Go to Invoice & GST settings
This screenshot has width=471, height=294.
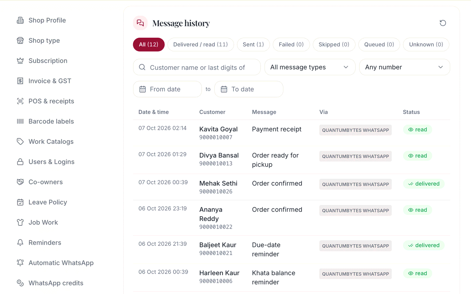tap(50, 81)
